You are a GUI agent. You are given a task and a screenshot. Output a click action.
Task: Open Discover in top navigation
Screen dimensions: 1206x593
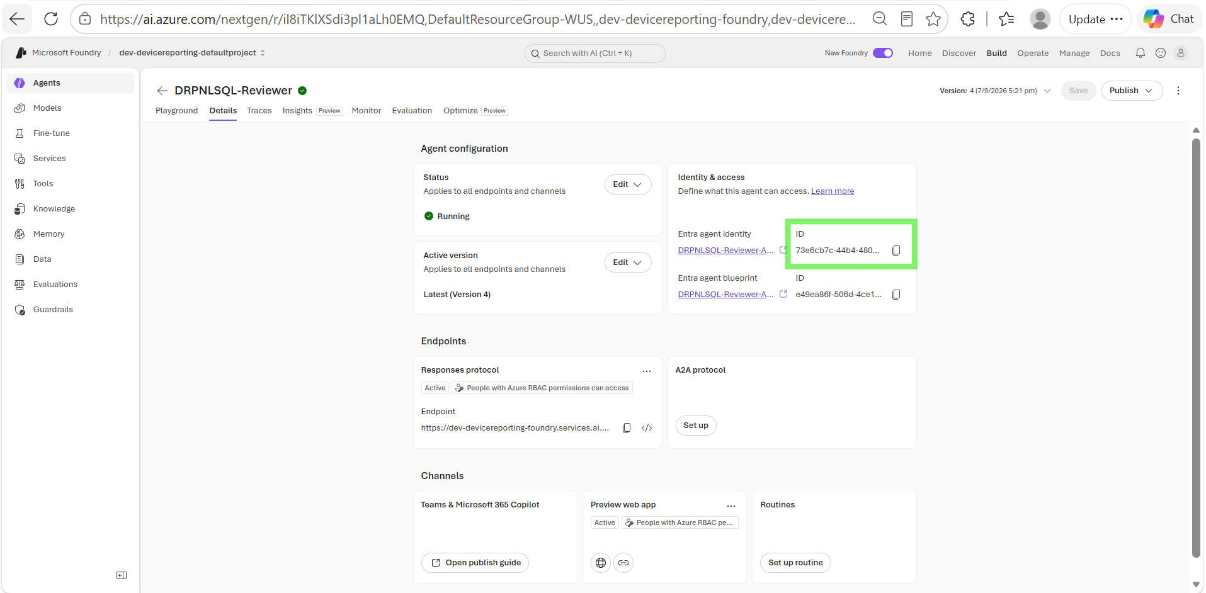coord(959,54)
